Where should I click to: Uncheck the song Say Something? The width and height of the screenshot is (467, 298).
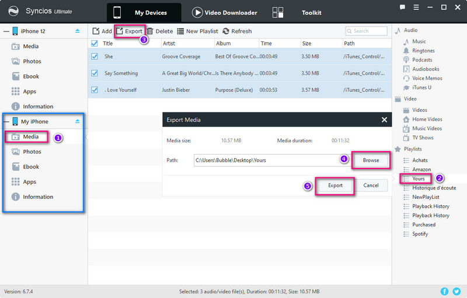tap(95, 73)
